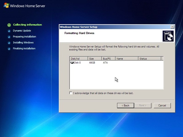Click the Name column header
The height and width of the screenshot is (137, 183).
tap(127, 59)
